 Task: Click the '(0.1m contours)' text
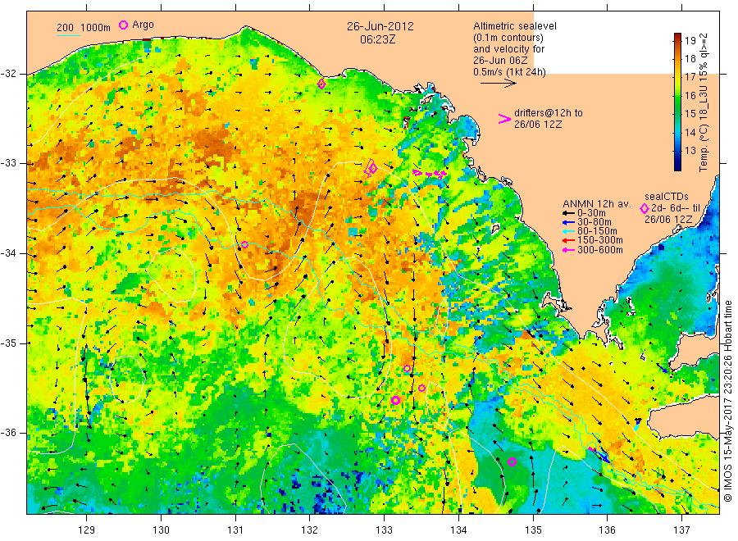(508, 38)
